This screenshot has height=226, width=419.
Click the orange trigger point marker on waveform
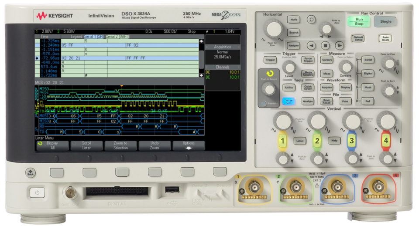[x=122, y=86]
